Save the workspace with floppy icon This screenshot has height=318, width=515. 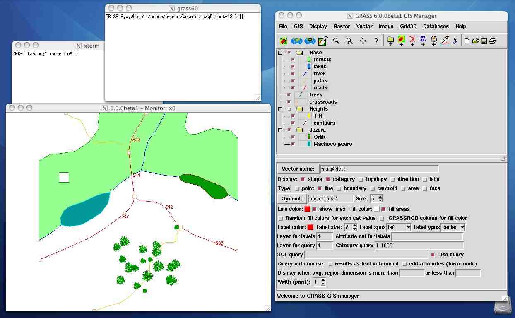[x=484, y=41]
